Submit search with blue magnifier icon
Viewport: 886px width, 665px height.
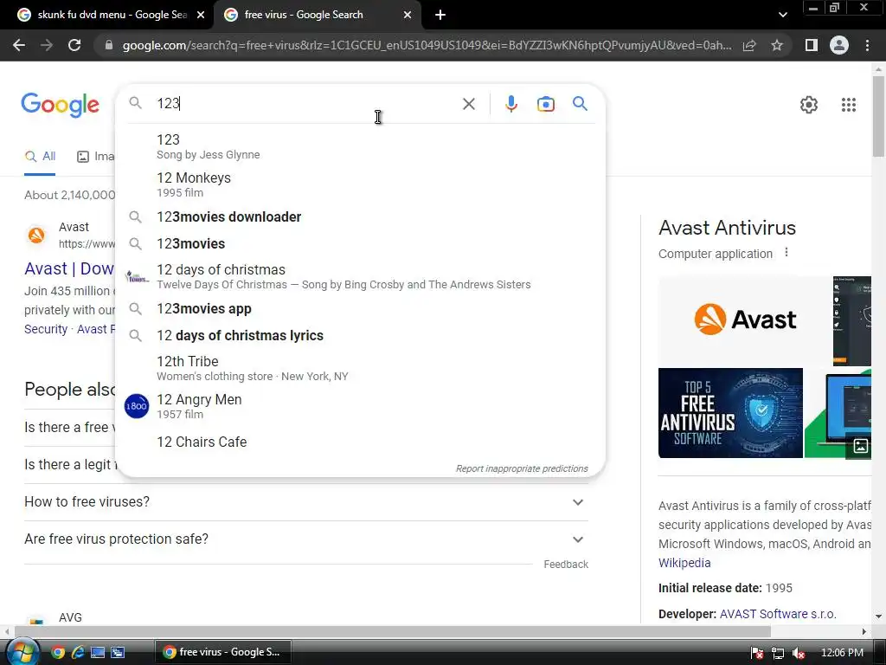(580, 104)
